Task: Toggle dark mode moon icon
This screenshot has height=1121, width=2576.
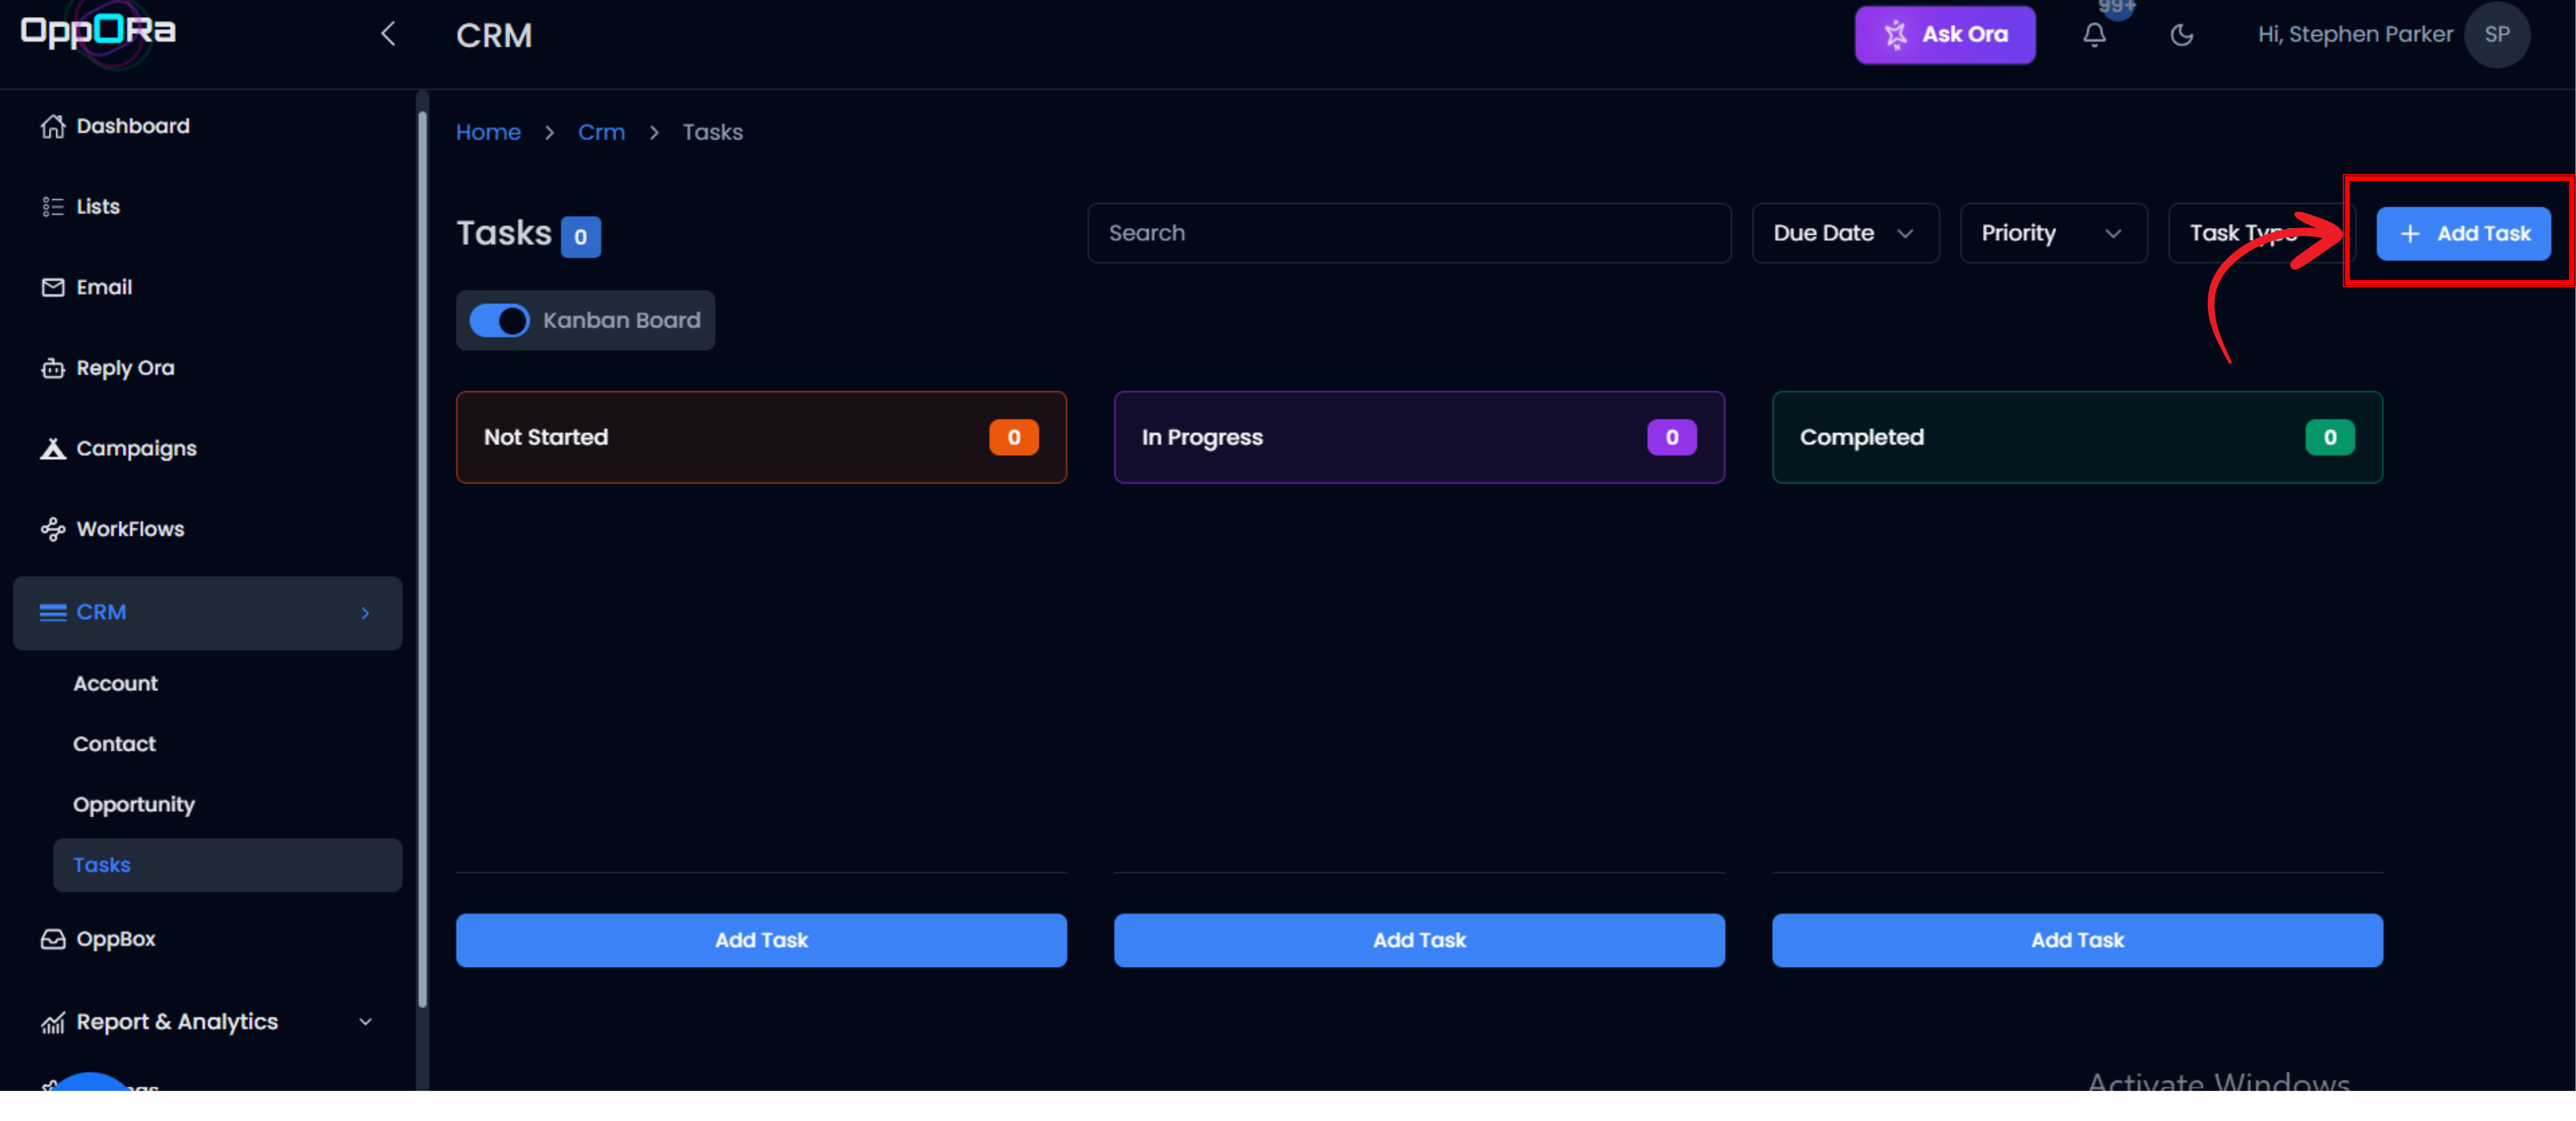Action: 2181,35
